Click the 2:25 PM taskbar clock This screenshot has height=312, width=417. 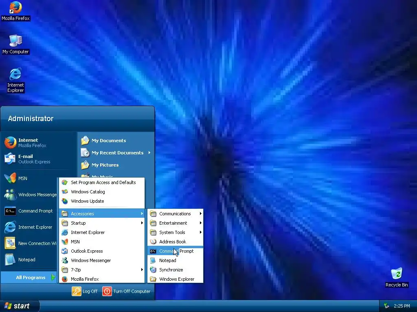[x=402, y=306]
